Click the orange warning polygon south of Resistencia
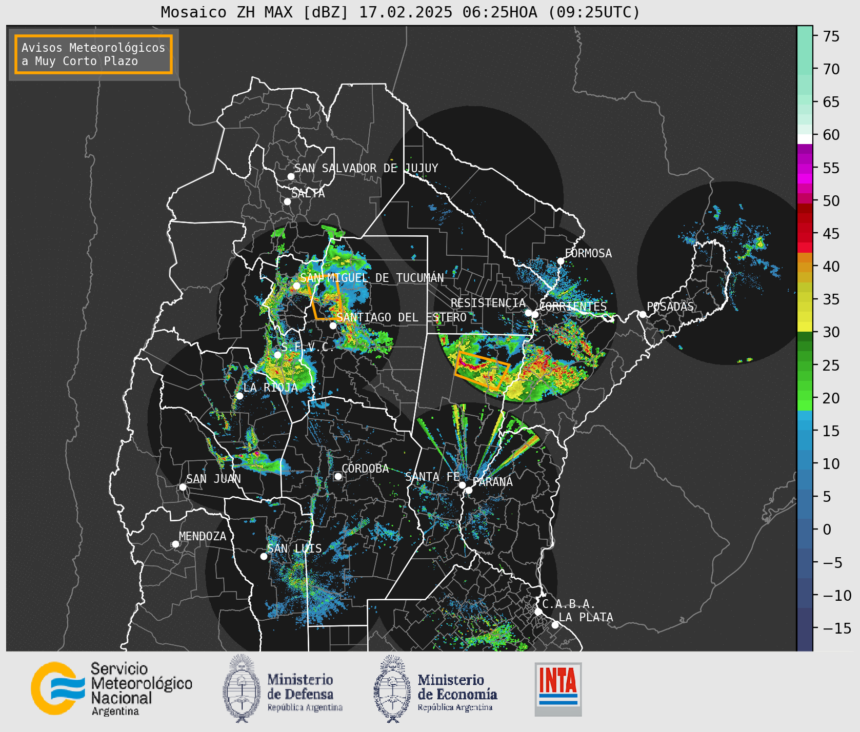The height and width of the screenshot is (732, 860). tap(482, 371)
